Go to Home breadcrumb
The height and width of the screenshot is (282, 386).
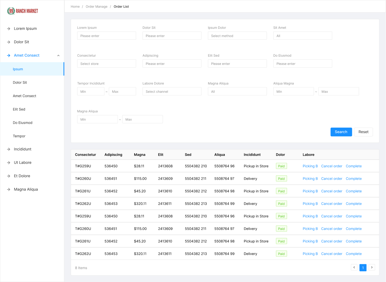click(75, 6)
